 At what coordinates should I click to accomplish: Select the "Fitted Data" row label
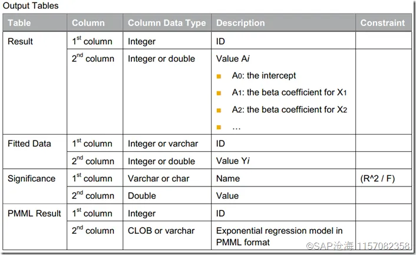click(x=29, y=143)
